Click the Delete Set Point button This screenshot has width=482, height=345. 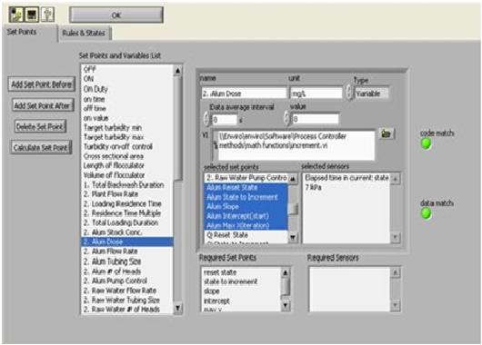click(x=40, y=126)
